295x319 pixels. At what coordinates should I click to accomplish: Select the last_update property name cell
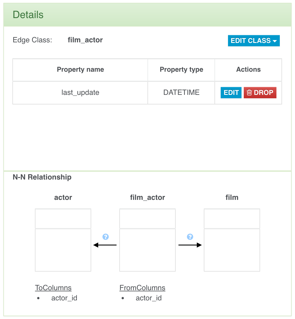pos(81,93)
